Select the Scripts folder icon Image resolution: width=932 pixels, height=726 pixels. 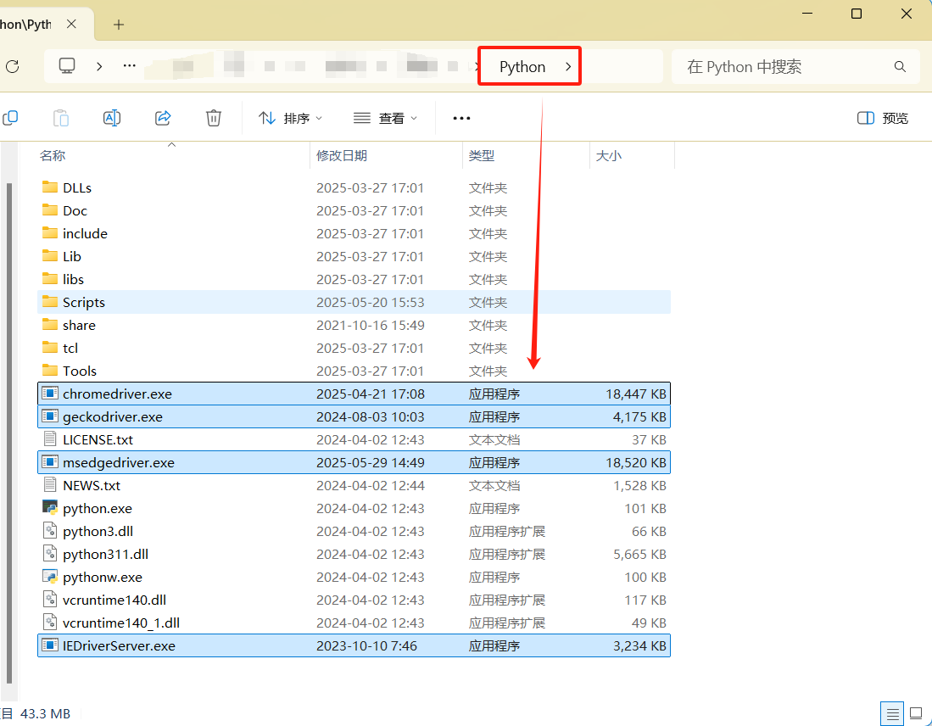[x=51, y=302]
